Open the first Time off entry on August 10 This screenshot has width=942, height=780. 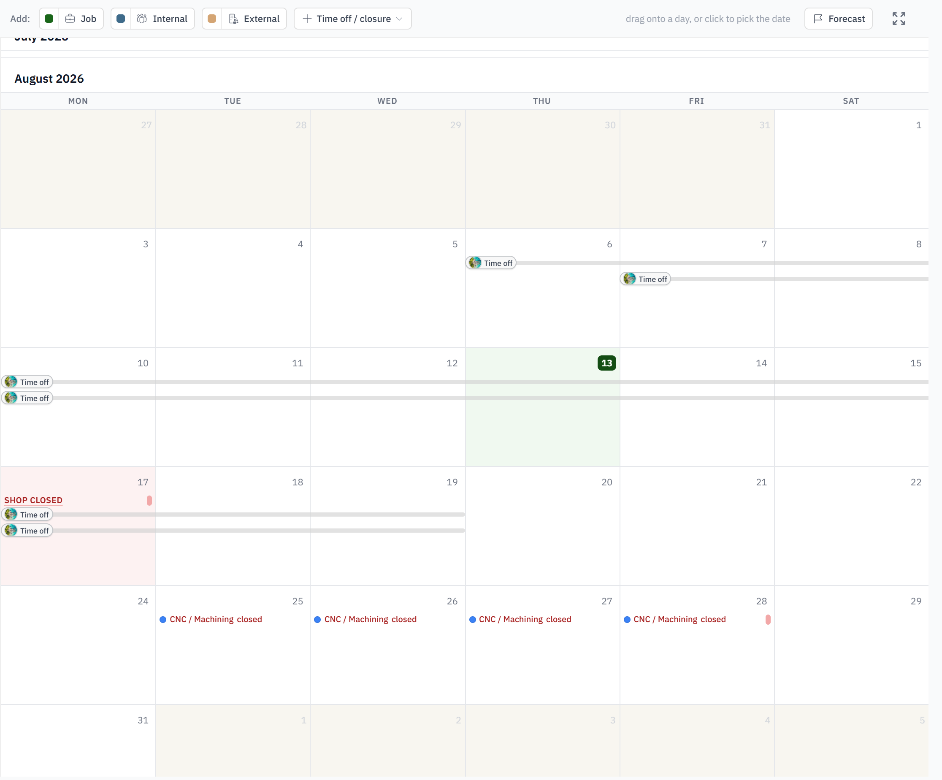(27, 382)
